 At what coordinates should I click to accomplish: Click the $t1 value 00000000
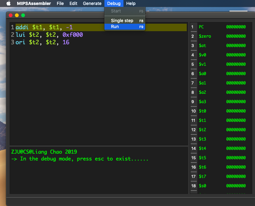pos(236,120)
